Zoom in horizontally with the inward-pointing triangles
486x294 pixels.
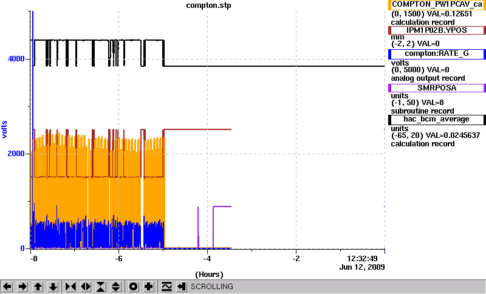pos(70,287)
